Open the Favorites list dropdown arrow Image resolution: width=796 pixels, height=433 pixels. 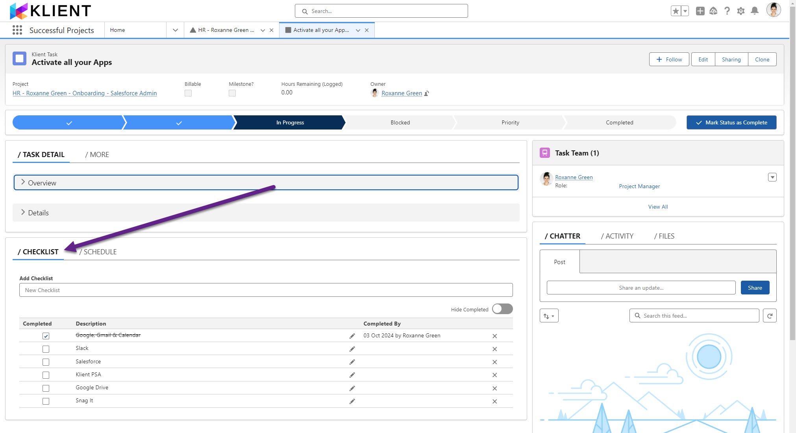pos(685,11)
